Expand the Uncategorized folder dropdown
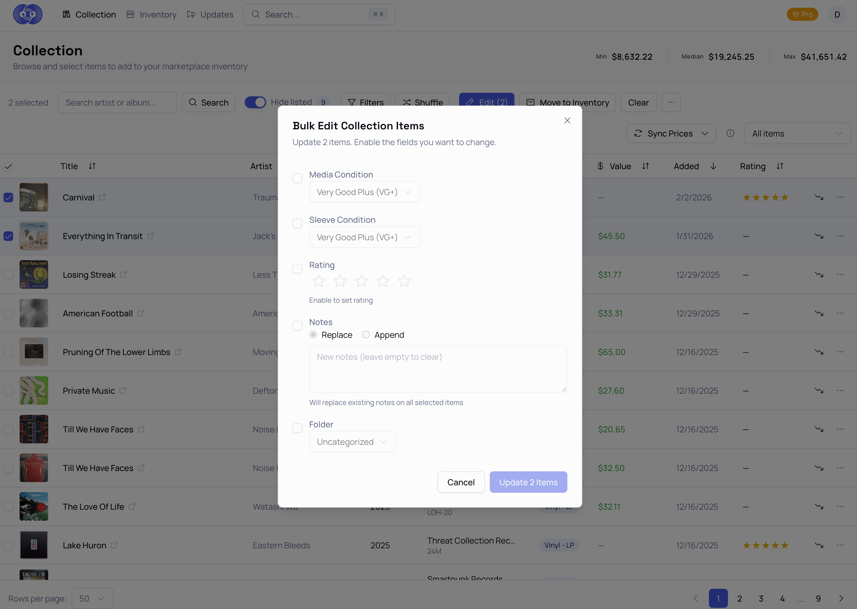This screenshot has width=857, height=609. tap(352, 442)
